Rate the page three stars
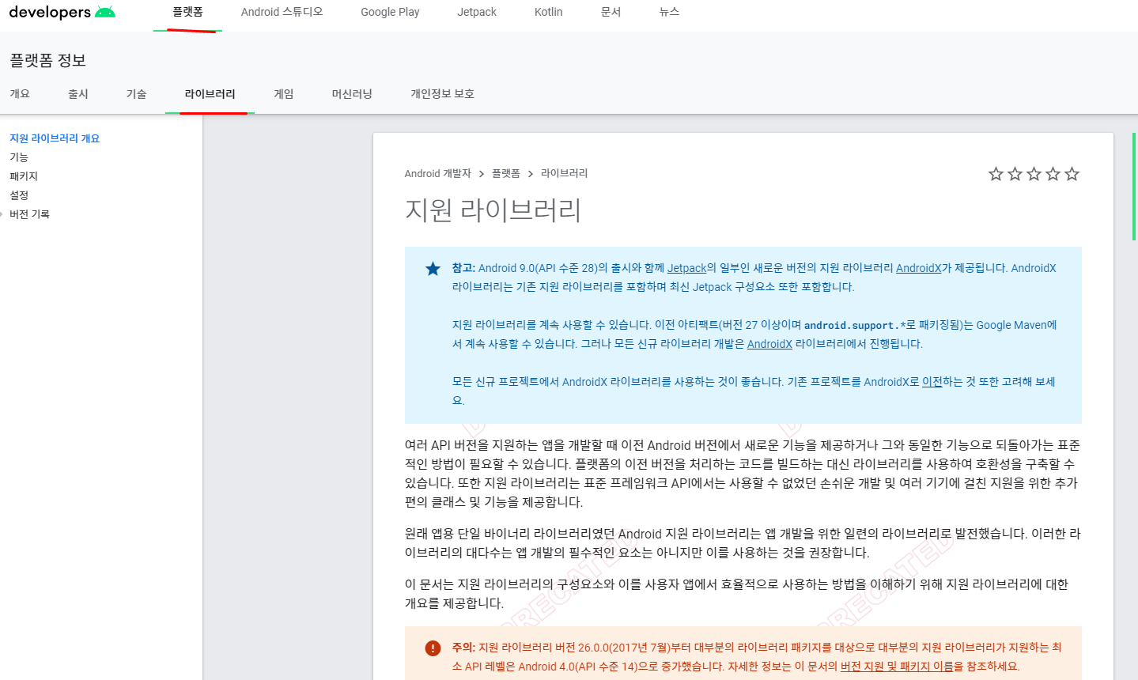 1034,174
